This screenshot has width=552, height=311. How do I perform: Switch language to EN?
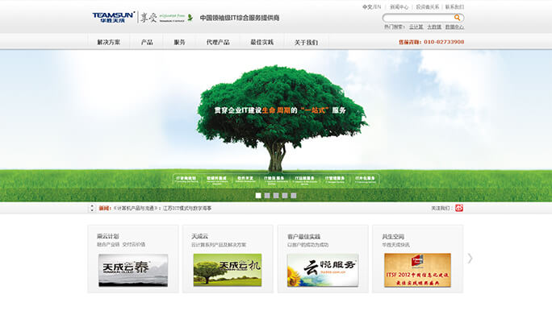378,6
